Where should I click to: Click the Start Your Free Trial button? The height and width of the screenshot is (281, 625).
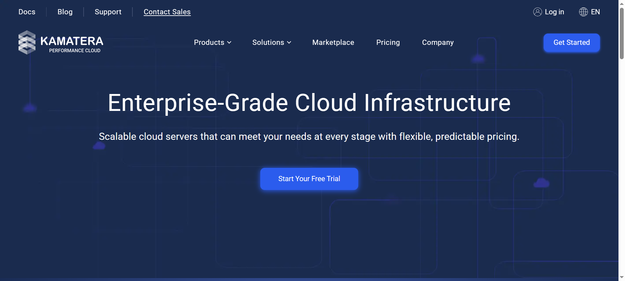(309, 179)
